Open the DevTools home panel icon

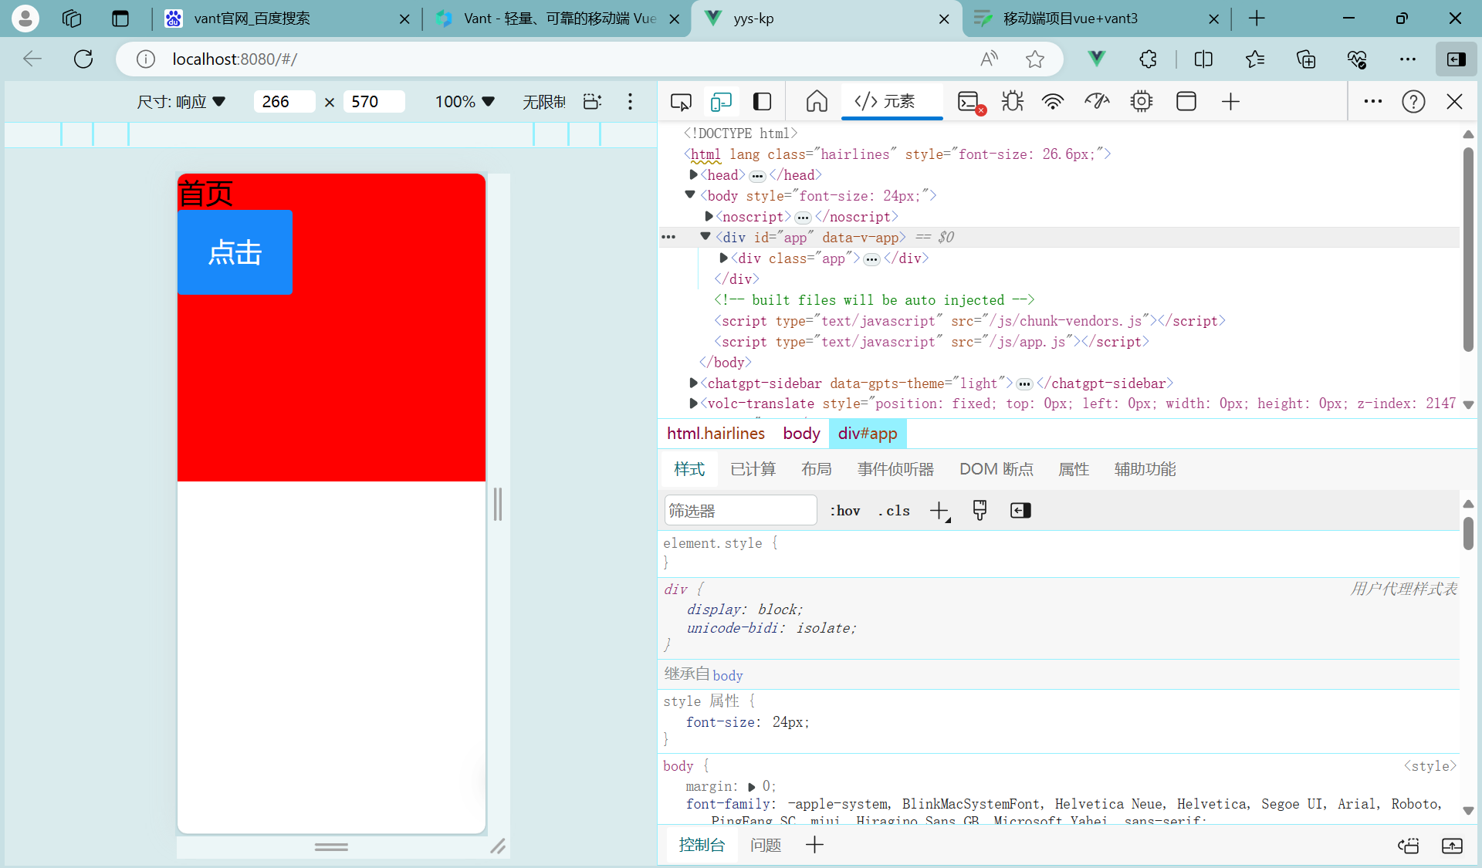click(816, 101)
